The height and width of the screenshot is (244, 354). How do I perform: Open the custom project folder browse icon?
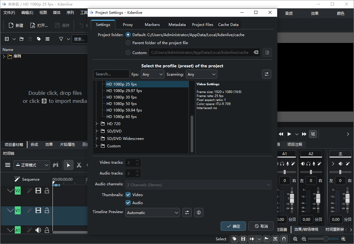click(x=267, y=53)
